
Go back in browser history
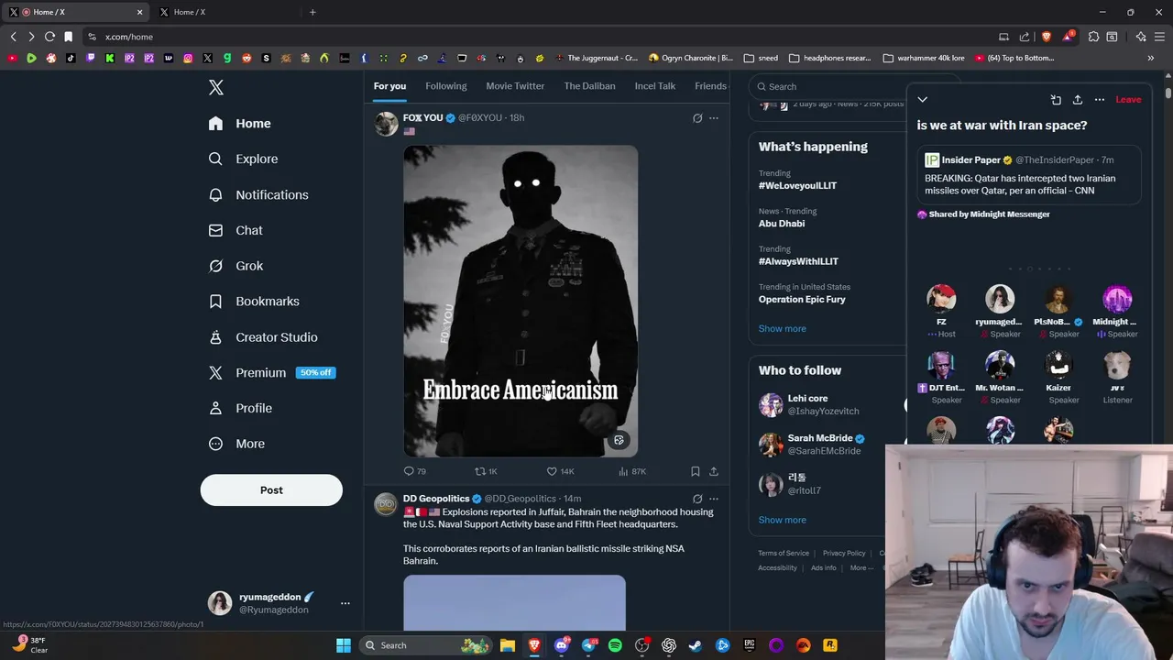[x=14, y=37]
